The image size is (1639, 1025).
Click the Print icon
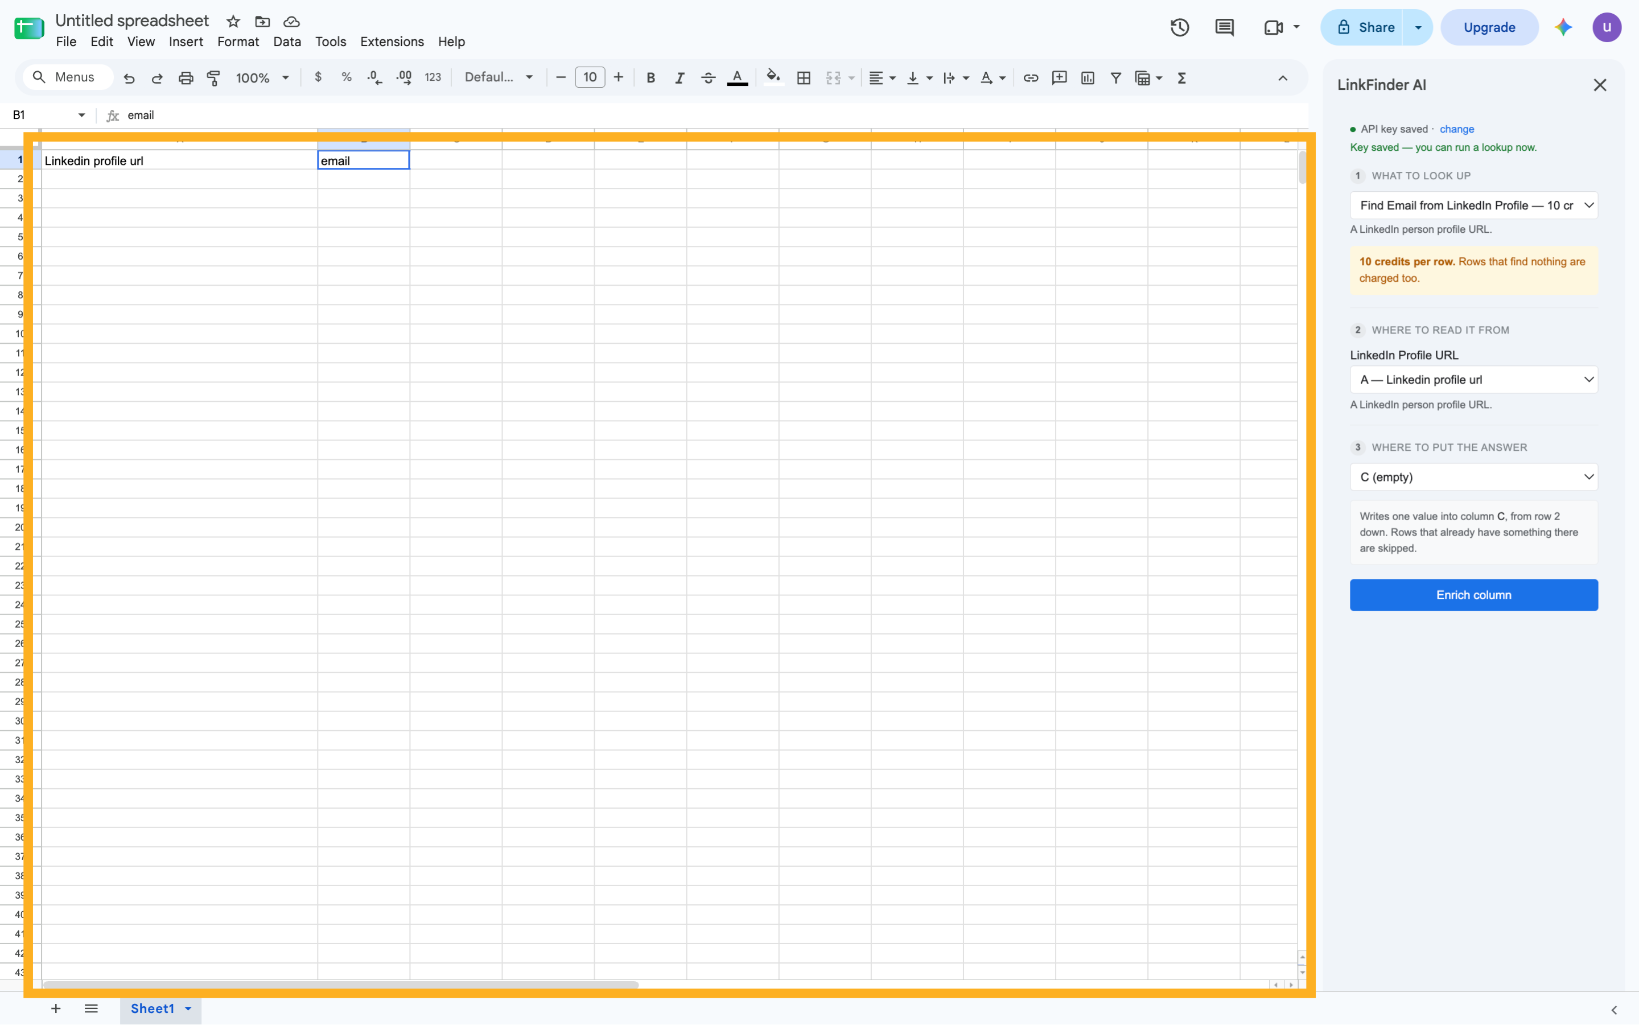click(x=185, y=78)
